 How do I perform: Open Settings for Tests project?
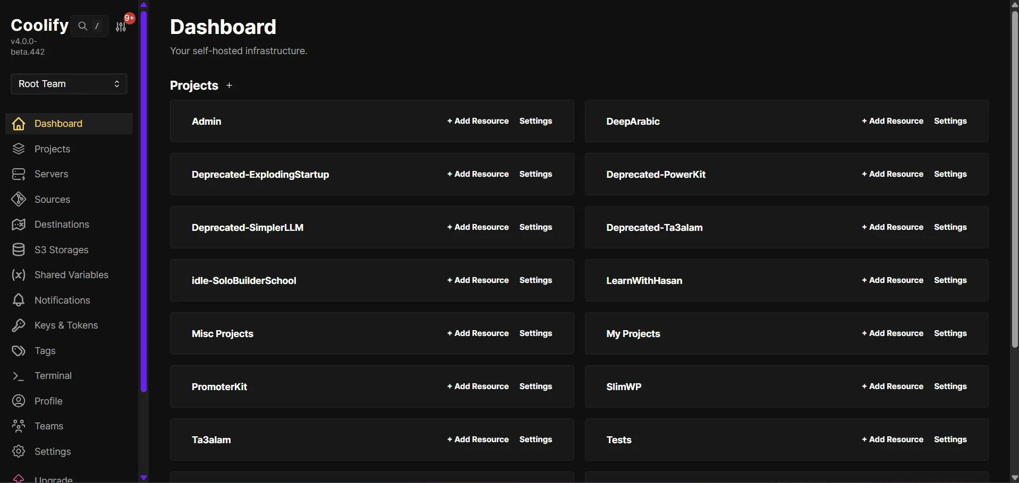tap(951, 439)
